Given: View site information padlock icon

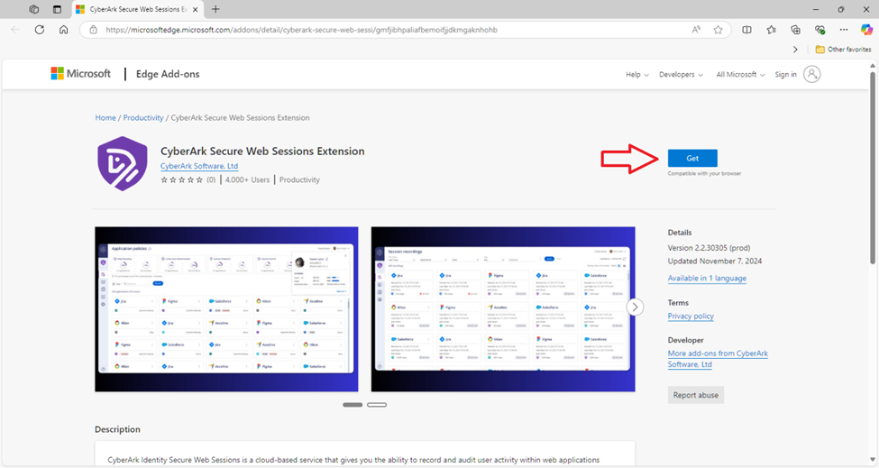Looking at the screenshot, I should (94, 30).
